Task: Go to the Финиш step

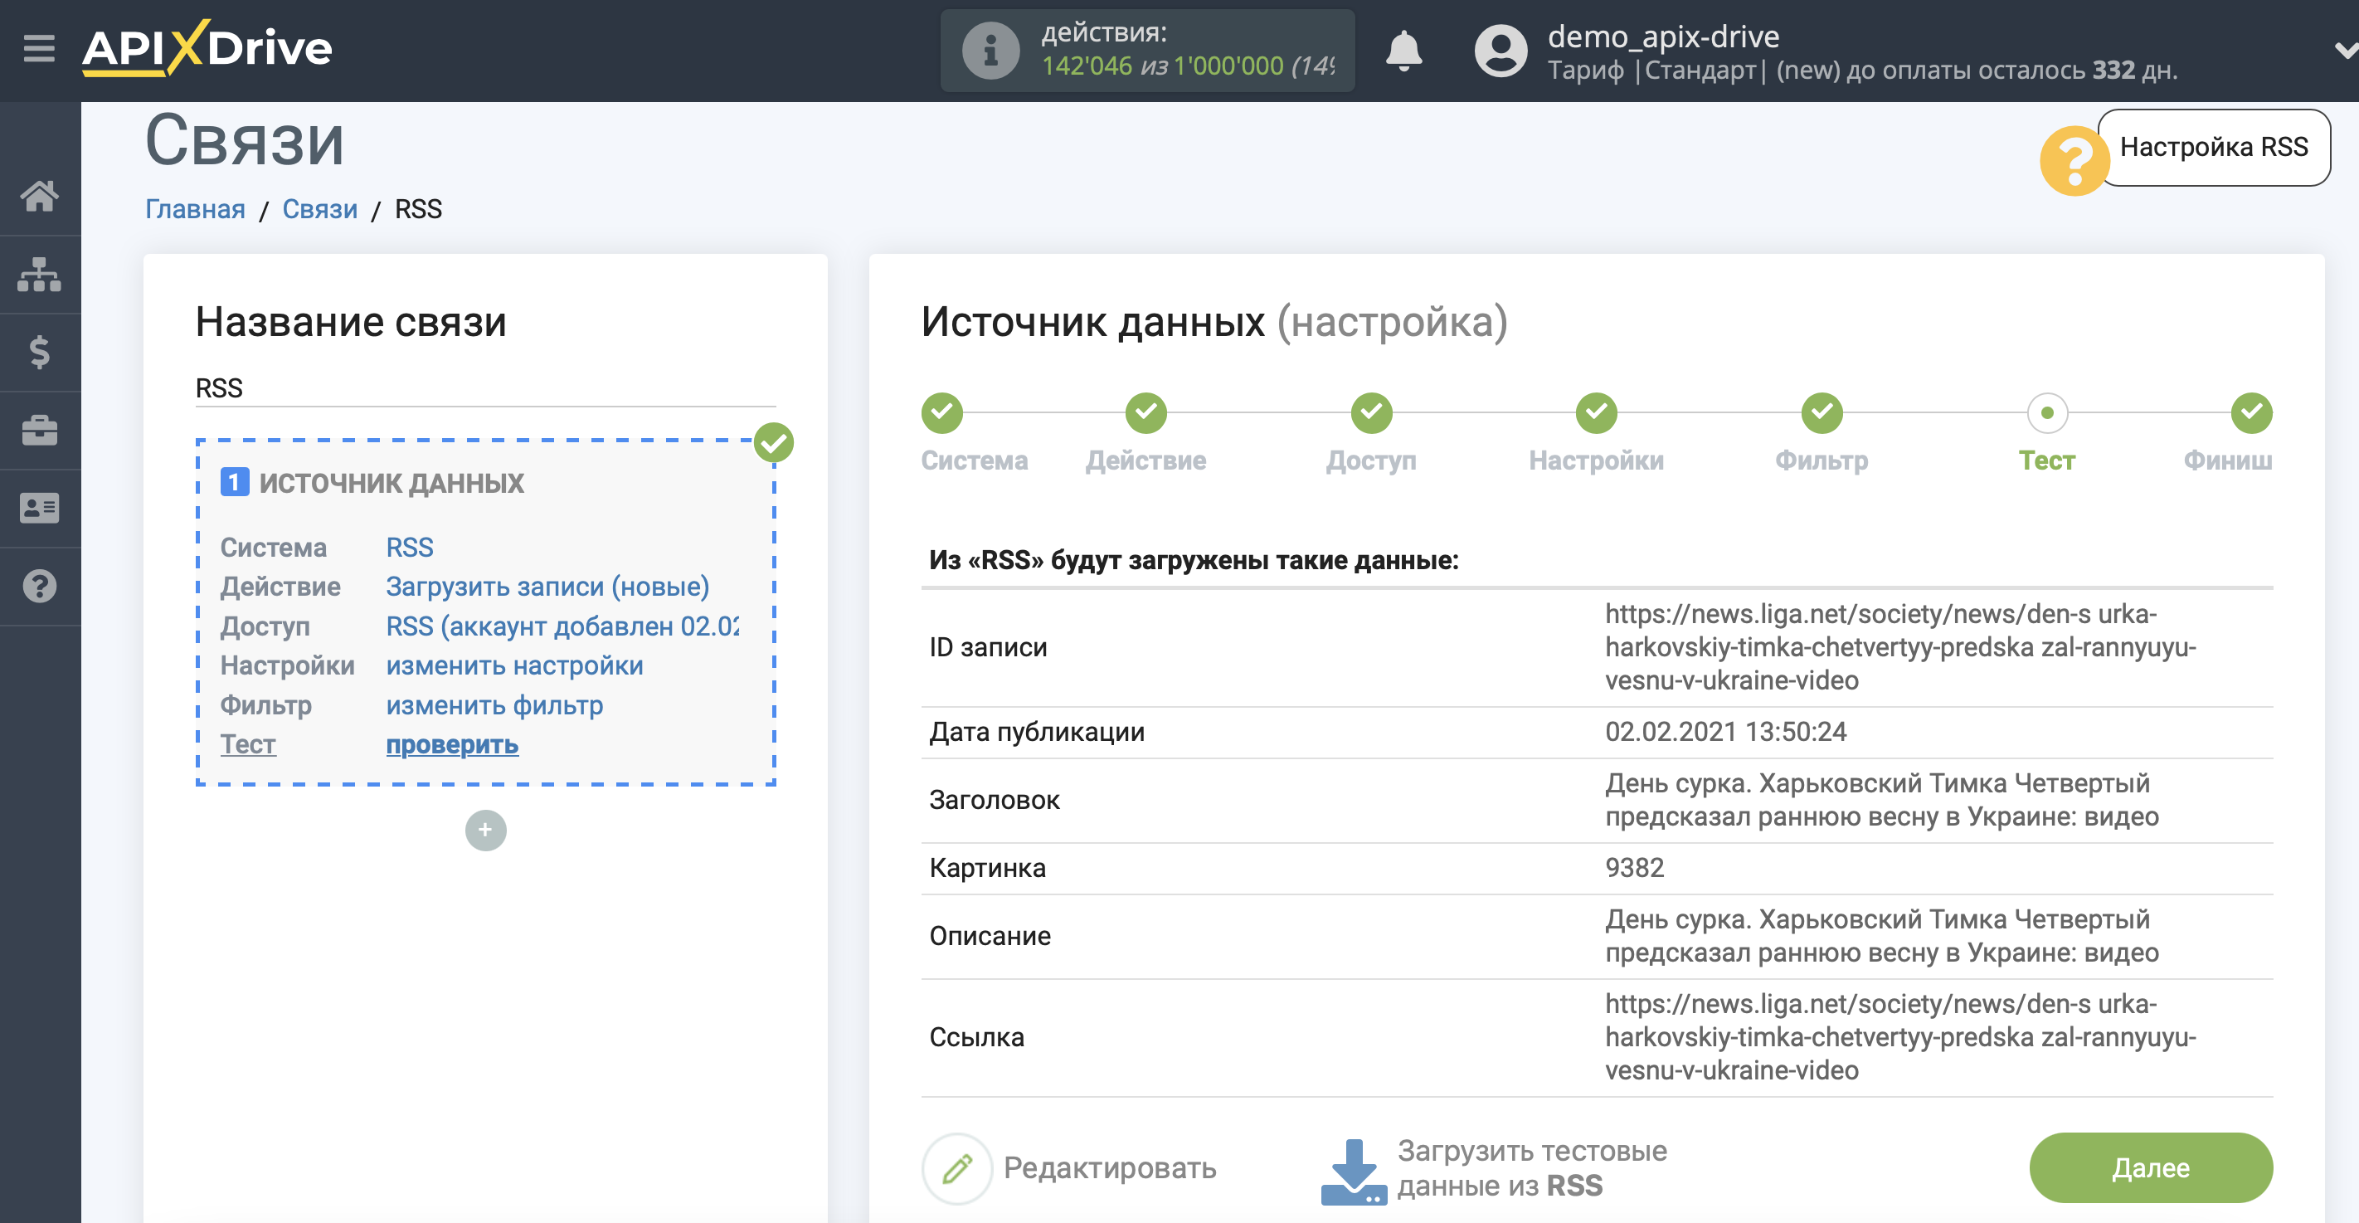Action: [2251, 413]
